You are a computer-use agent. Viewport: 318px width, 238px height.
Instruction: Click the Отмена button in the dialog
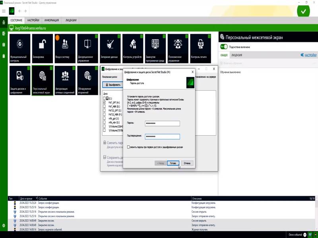pyautogui.click(x=187, y=163)
